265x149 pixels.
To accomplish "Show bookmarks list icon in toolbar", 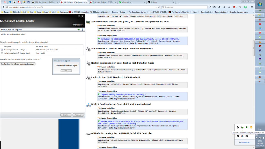I will 215,7.
